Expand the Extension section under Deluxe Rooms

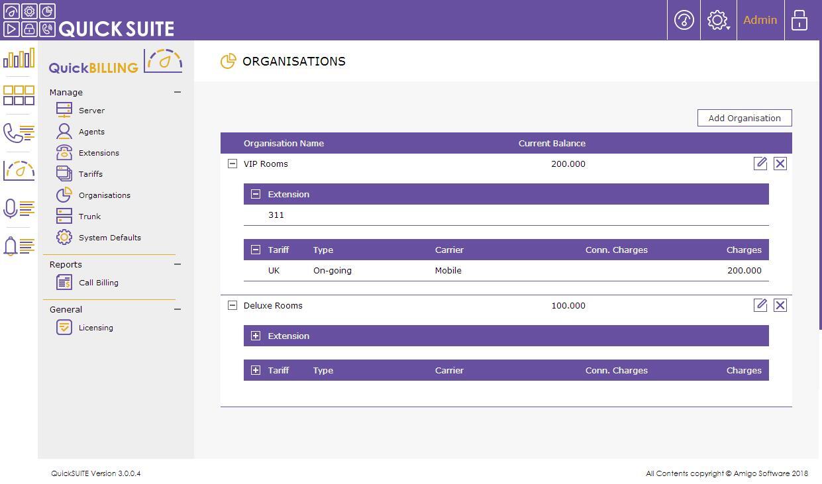pyautogui.click(x=256, y=336)
